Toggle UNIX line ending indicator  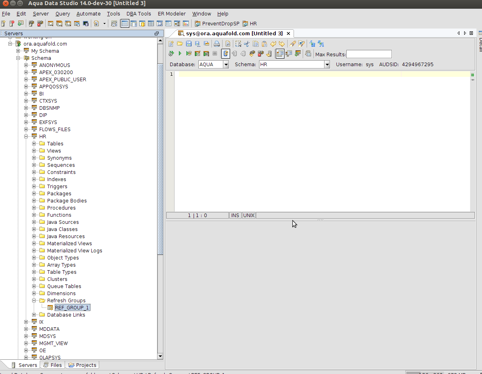point(249,216)
